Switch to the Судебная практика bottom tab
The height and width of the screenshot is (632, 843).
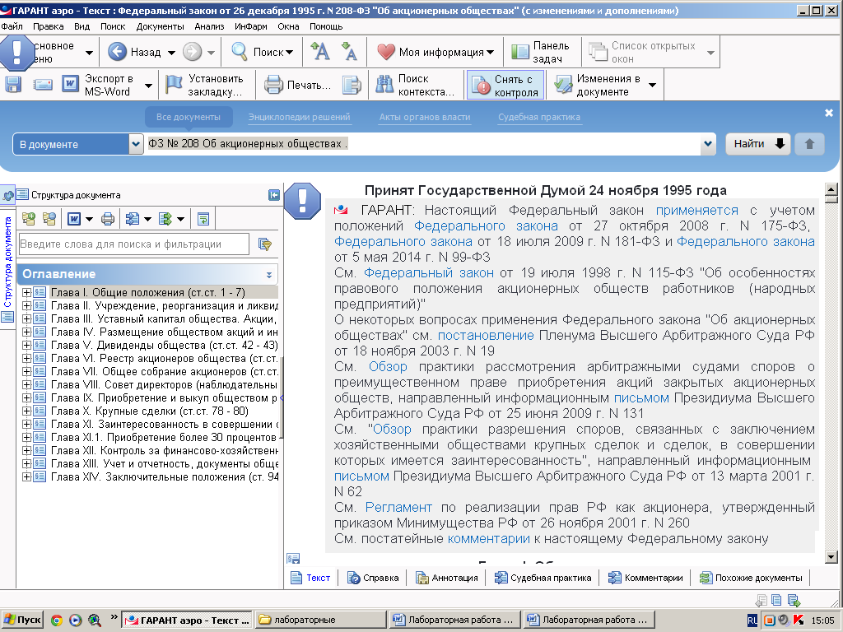point(543,578)
